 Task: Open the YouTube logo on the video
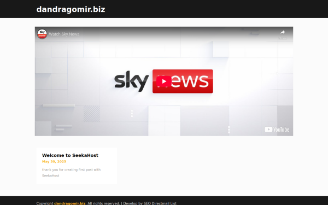[x=277, y=130]
